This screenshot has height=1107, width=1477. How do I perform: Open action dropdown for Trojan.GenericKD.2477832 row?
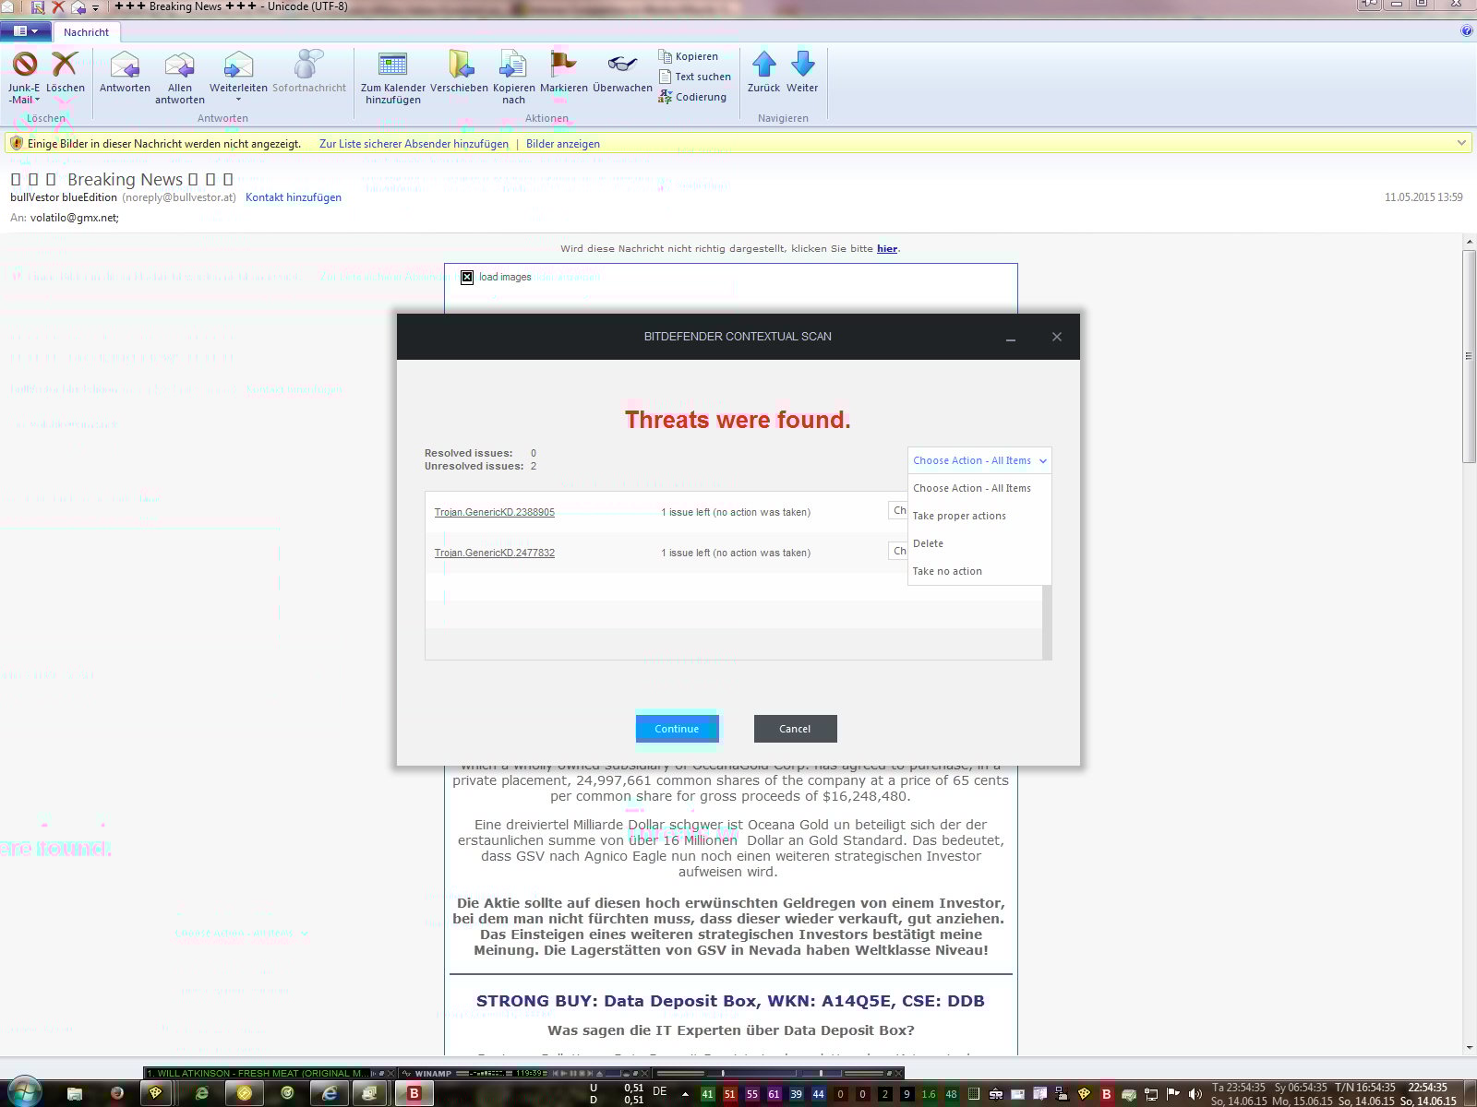(x=898, y=551)
